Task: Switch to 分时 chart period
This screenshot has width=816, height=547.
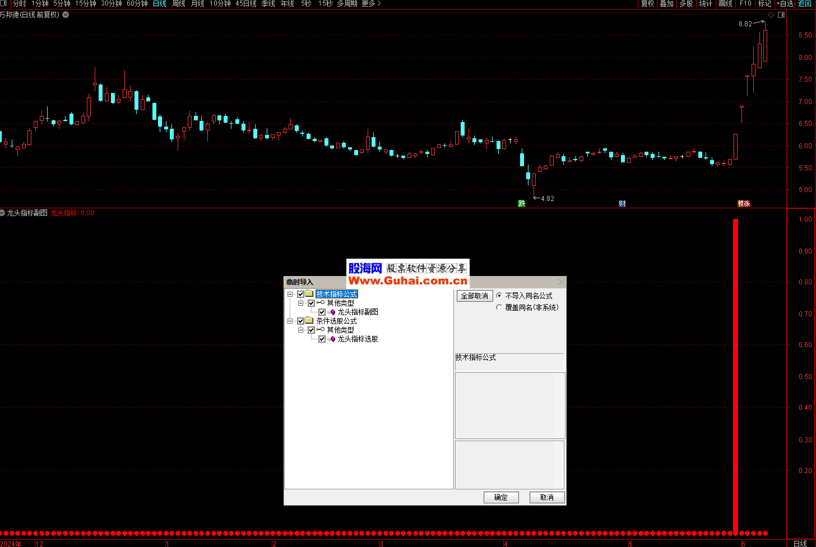Action: [19, 3]
